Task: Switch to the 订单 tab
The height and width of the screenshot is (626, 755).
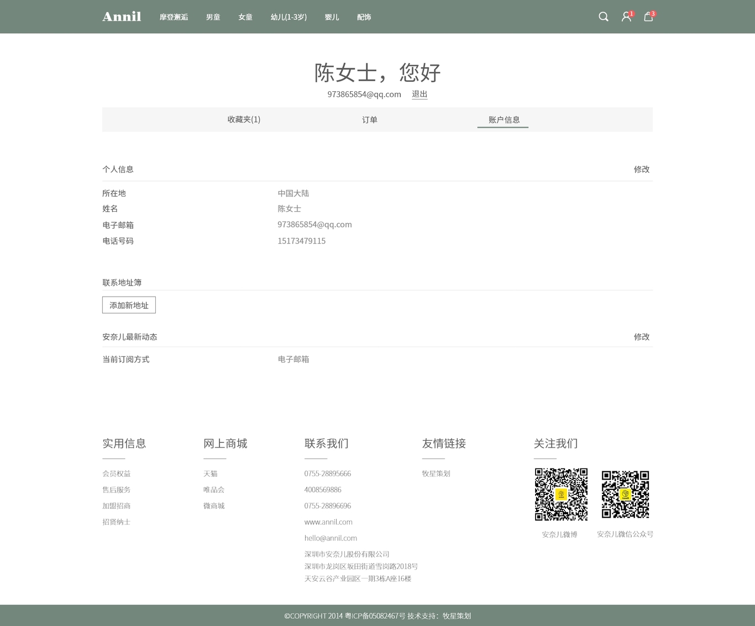Action: point(370,119)
